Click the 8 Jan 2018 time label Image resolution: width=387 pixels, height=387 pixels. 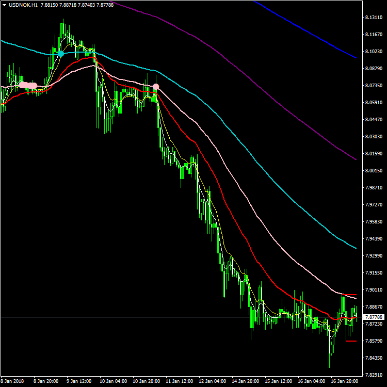pyautogui.click(x=12, y=381)
